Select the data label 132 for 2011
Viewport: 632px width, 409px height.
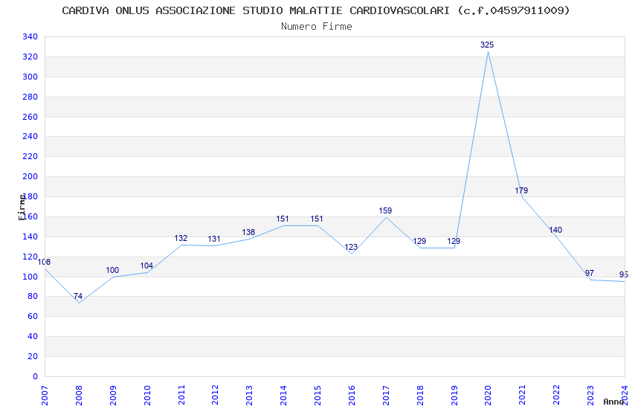tap(181, 238)
